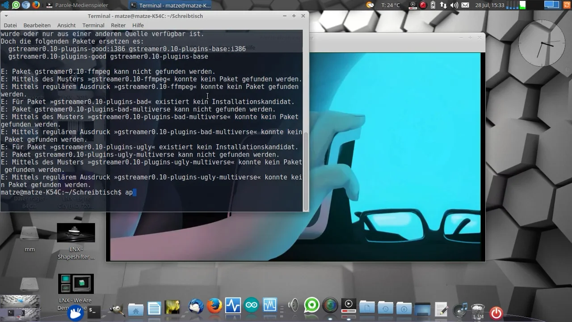Open the battery power indicator
The height and width of the screenshot is (322, 572).
click(x=433, y=5)
